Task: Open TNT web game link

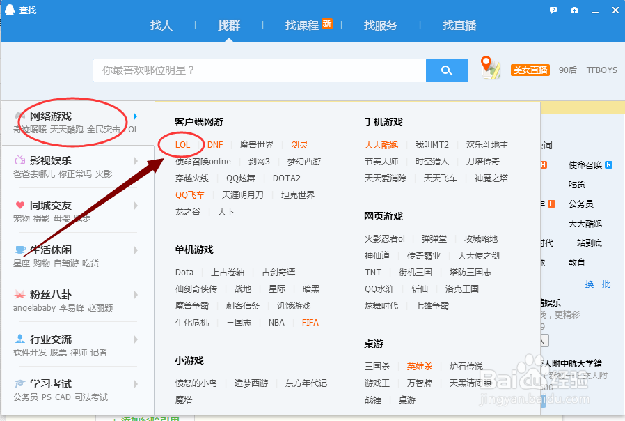Action: tap(373, 273)
